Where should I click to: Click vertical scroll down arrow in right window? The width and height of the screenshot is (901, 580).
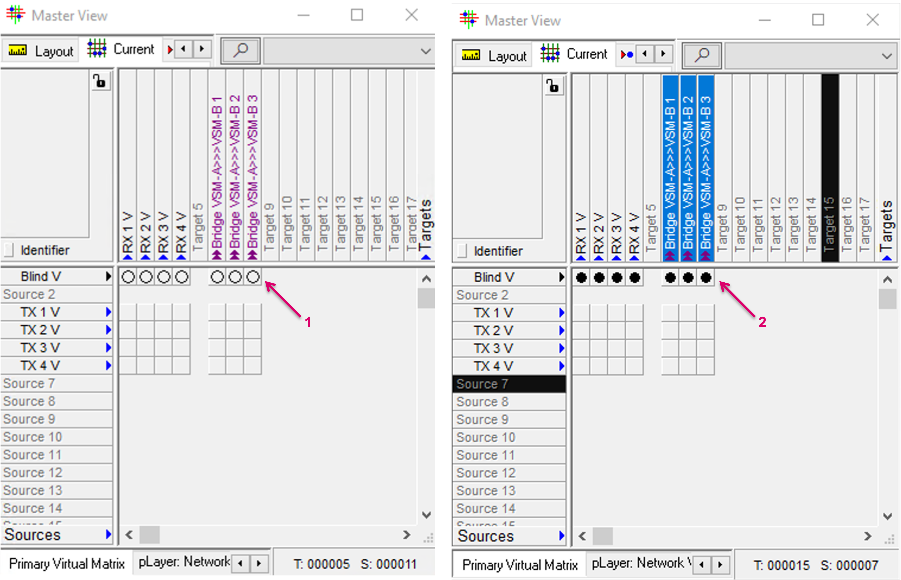[x=888, y=516]
